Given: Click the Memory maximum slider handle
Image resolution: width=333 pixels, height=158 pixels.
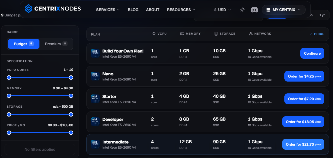Looking at the screenshot, I should tap(71, 96).
